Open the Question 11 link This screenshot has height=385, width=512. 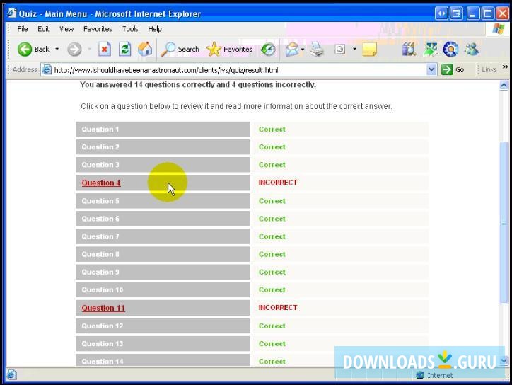pos(103,308)
